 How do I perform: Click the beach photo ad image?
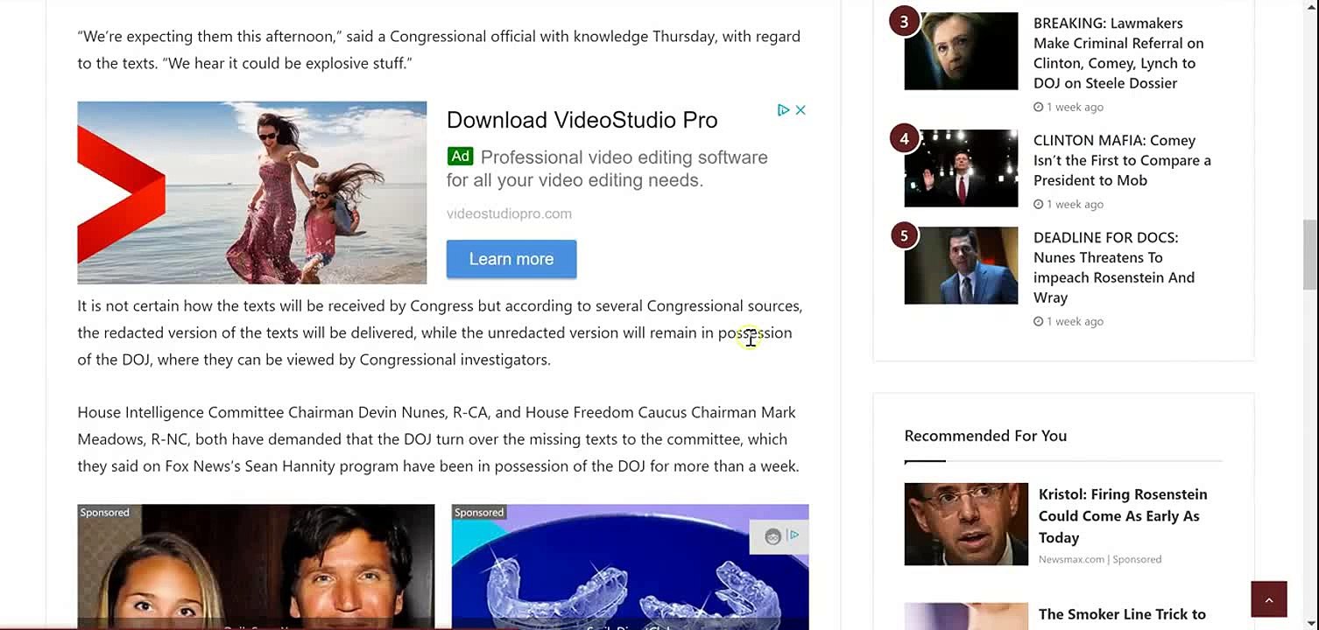click(x=252, y=192)
